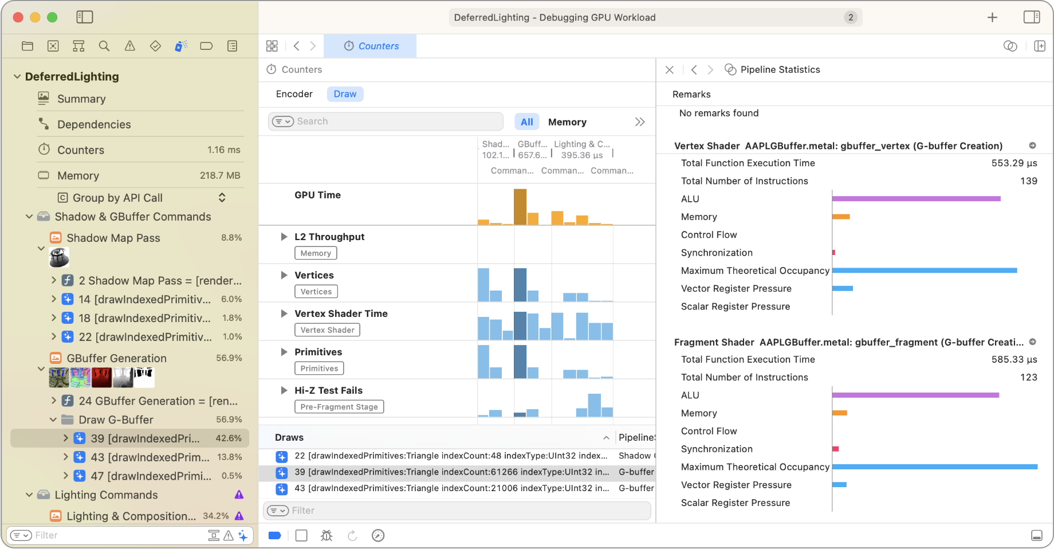The width and height of the screenshot is (1054, 549).
Task: Expand the L2 Throughput counter row
Action: pyautogui.click(x=284, y=237)
